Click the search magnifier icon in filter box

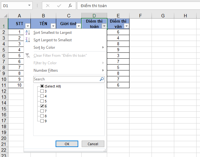click(x=102, y=79)
